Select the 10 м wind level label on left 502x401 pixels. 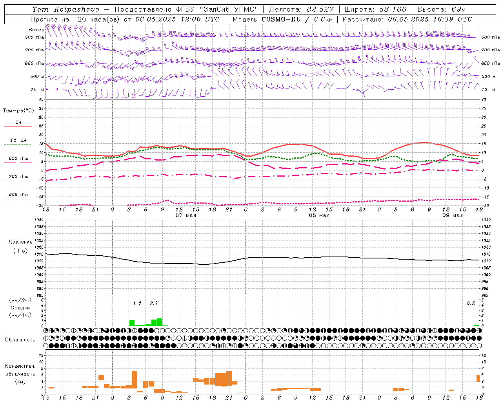pos(37,89)
